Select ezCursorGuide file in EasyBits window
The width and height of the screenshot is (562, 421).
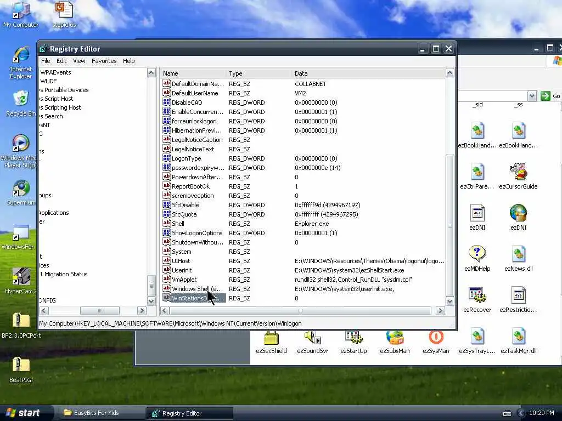coord(518,176)
